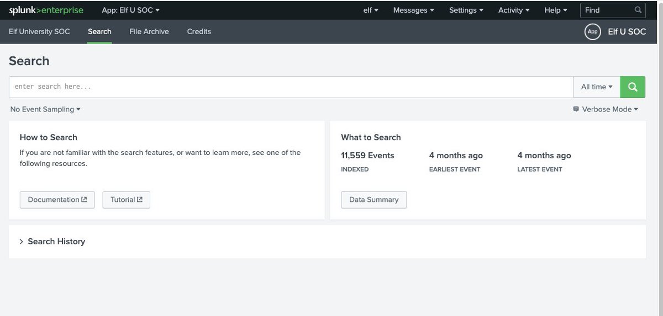663x316 pixels.
Task: Open the elf user menu
Action: 371,10
